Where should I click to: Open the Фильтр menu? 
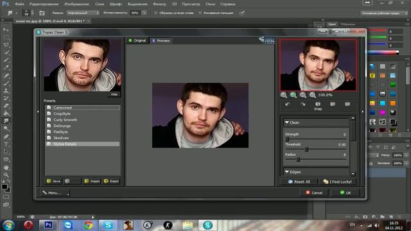[159, 4]
